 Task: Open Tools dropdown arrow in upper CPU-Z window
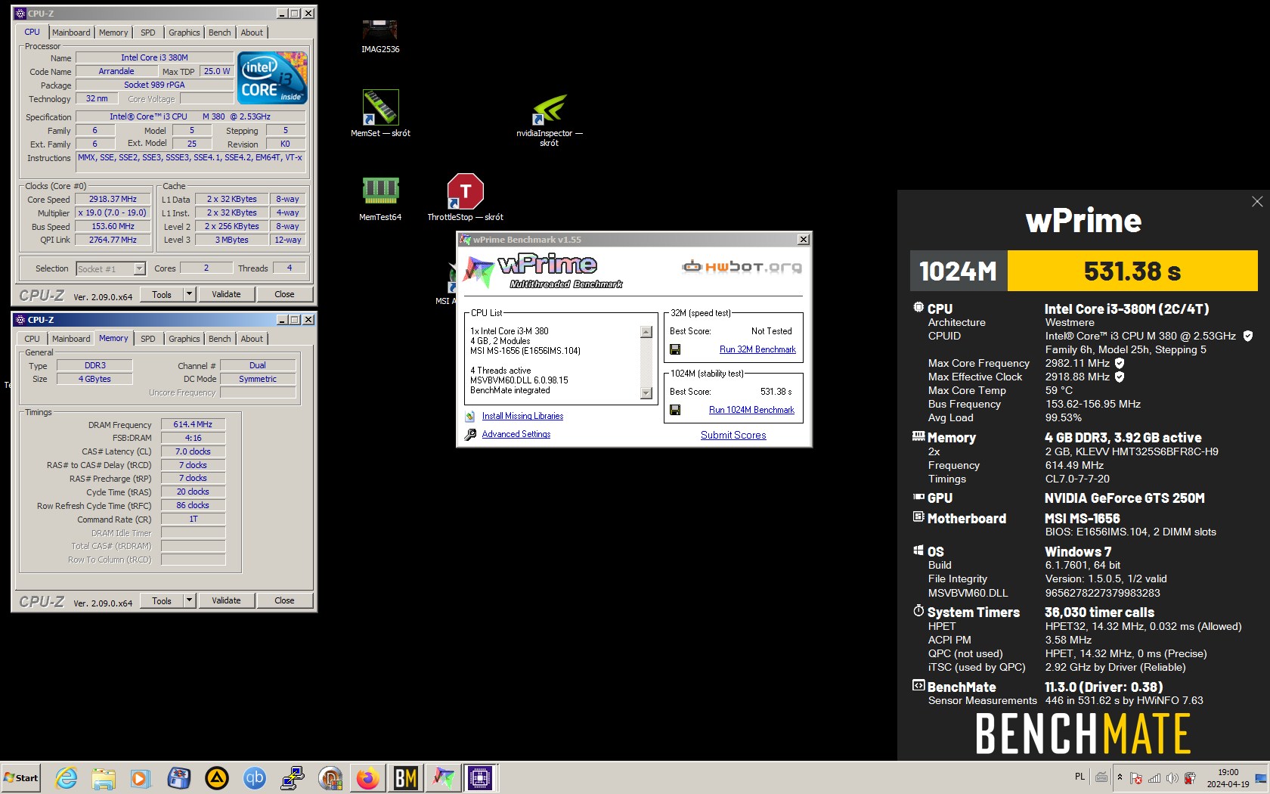[189, 294]
